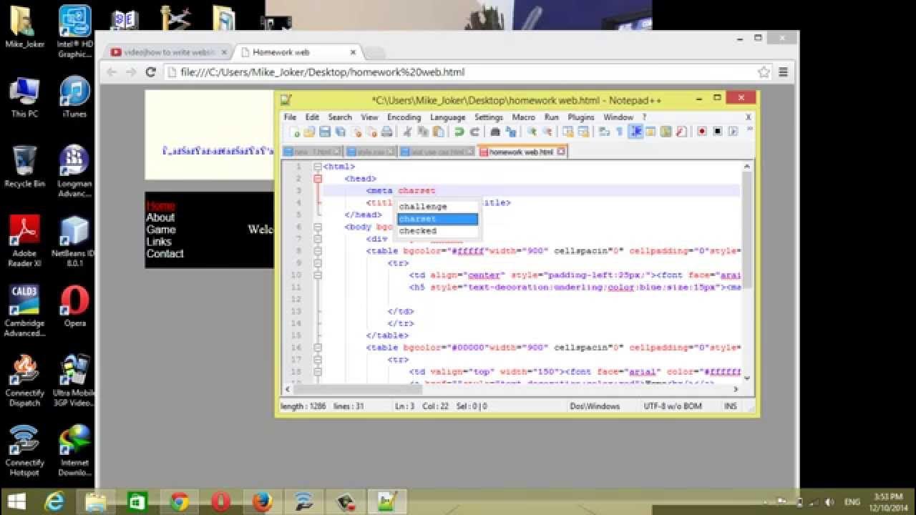Click the Stop Recording square icon
This screenshot has height=515, width=916.
[x=717, y=132]
